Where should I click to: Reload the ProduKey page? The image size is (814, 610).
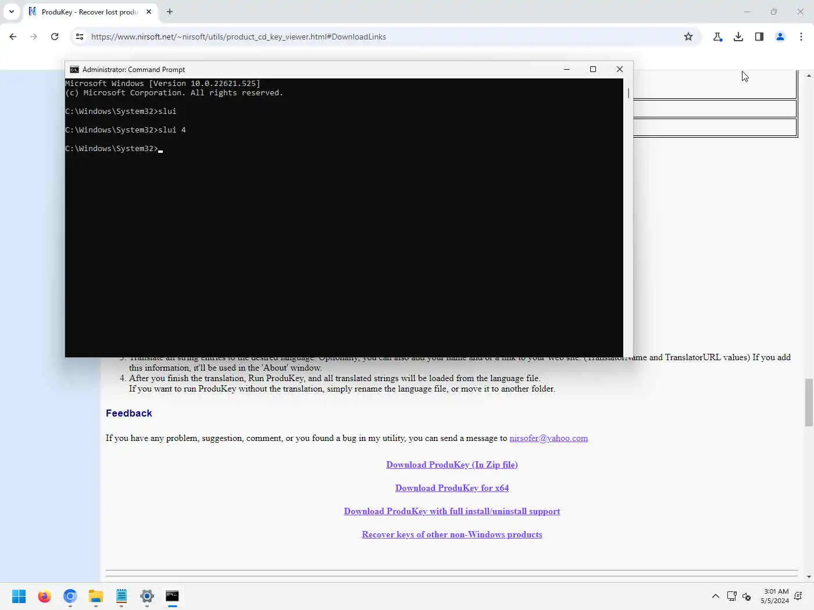[x=55, y=37]
